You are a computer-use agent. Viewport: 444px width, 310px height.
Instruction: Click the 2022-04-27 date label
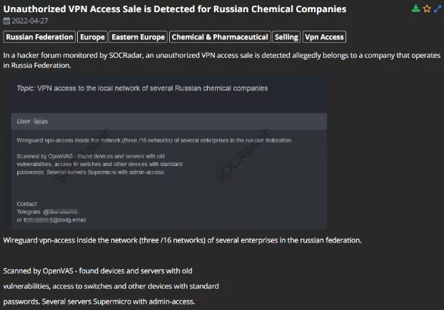(x=30, y=21)
